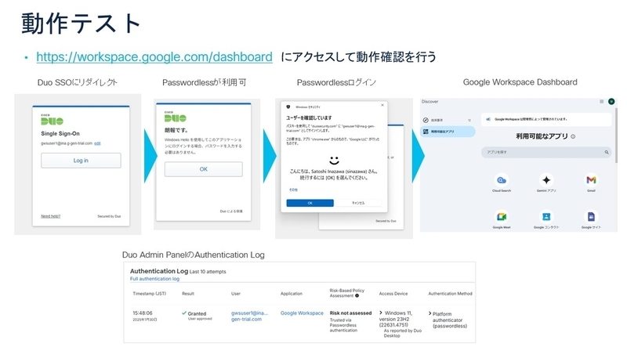
Task: Click the Result column header
Action: [188, 294]
